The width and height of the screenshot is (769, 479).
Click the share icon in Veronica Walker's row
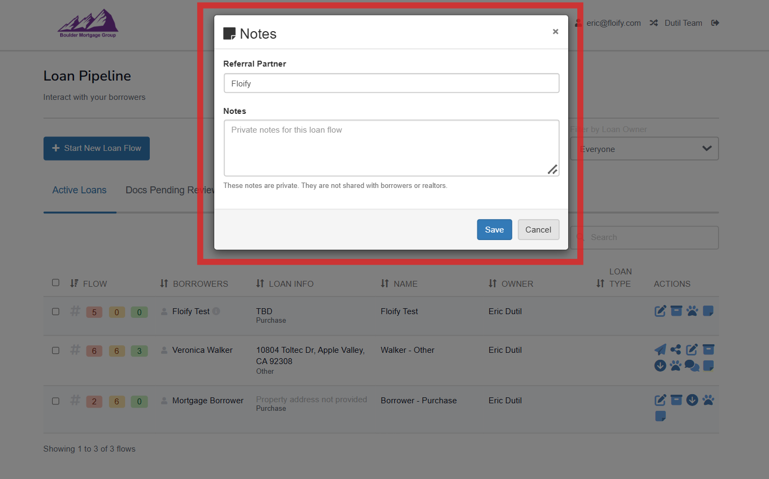point(676,350)
